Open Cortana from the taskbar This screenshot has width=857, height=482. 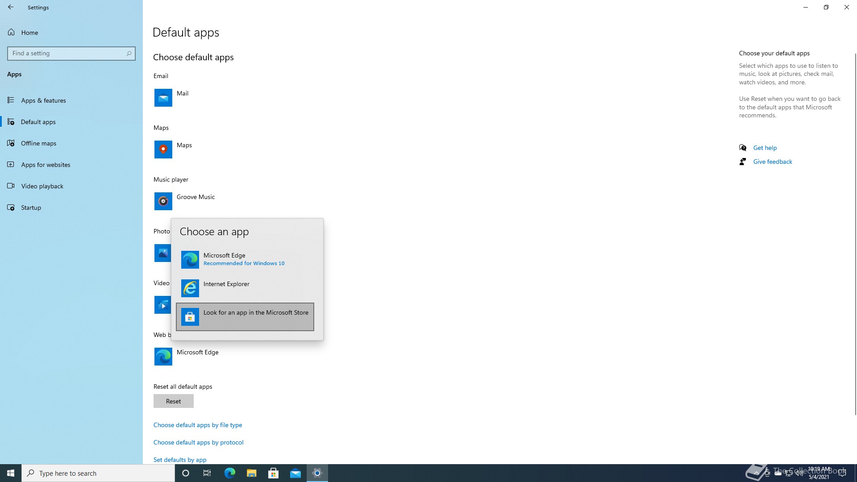pos(186,473)
